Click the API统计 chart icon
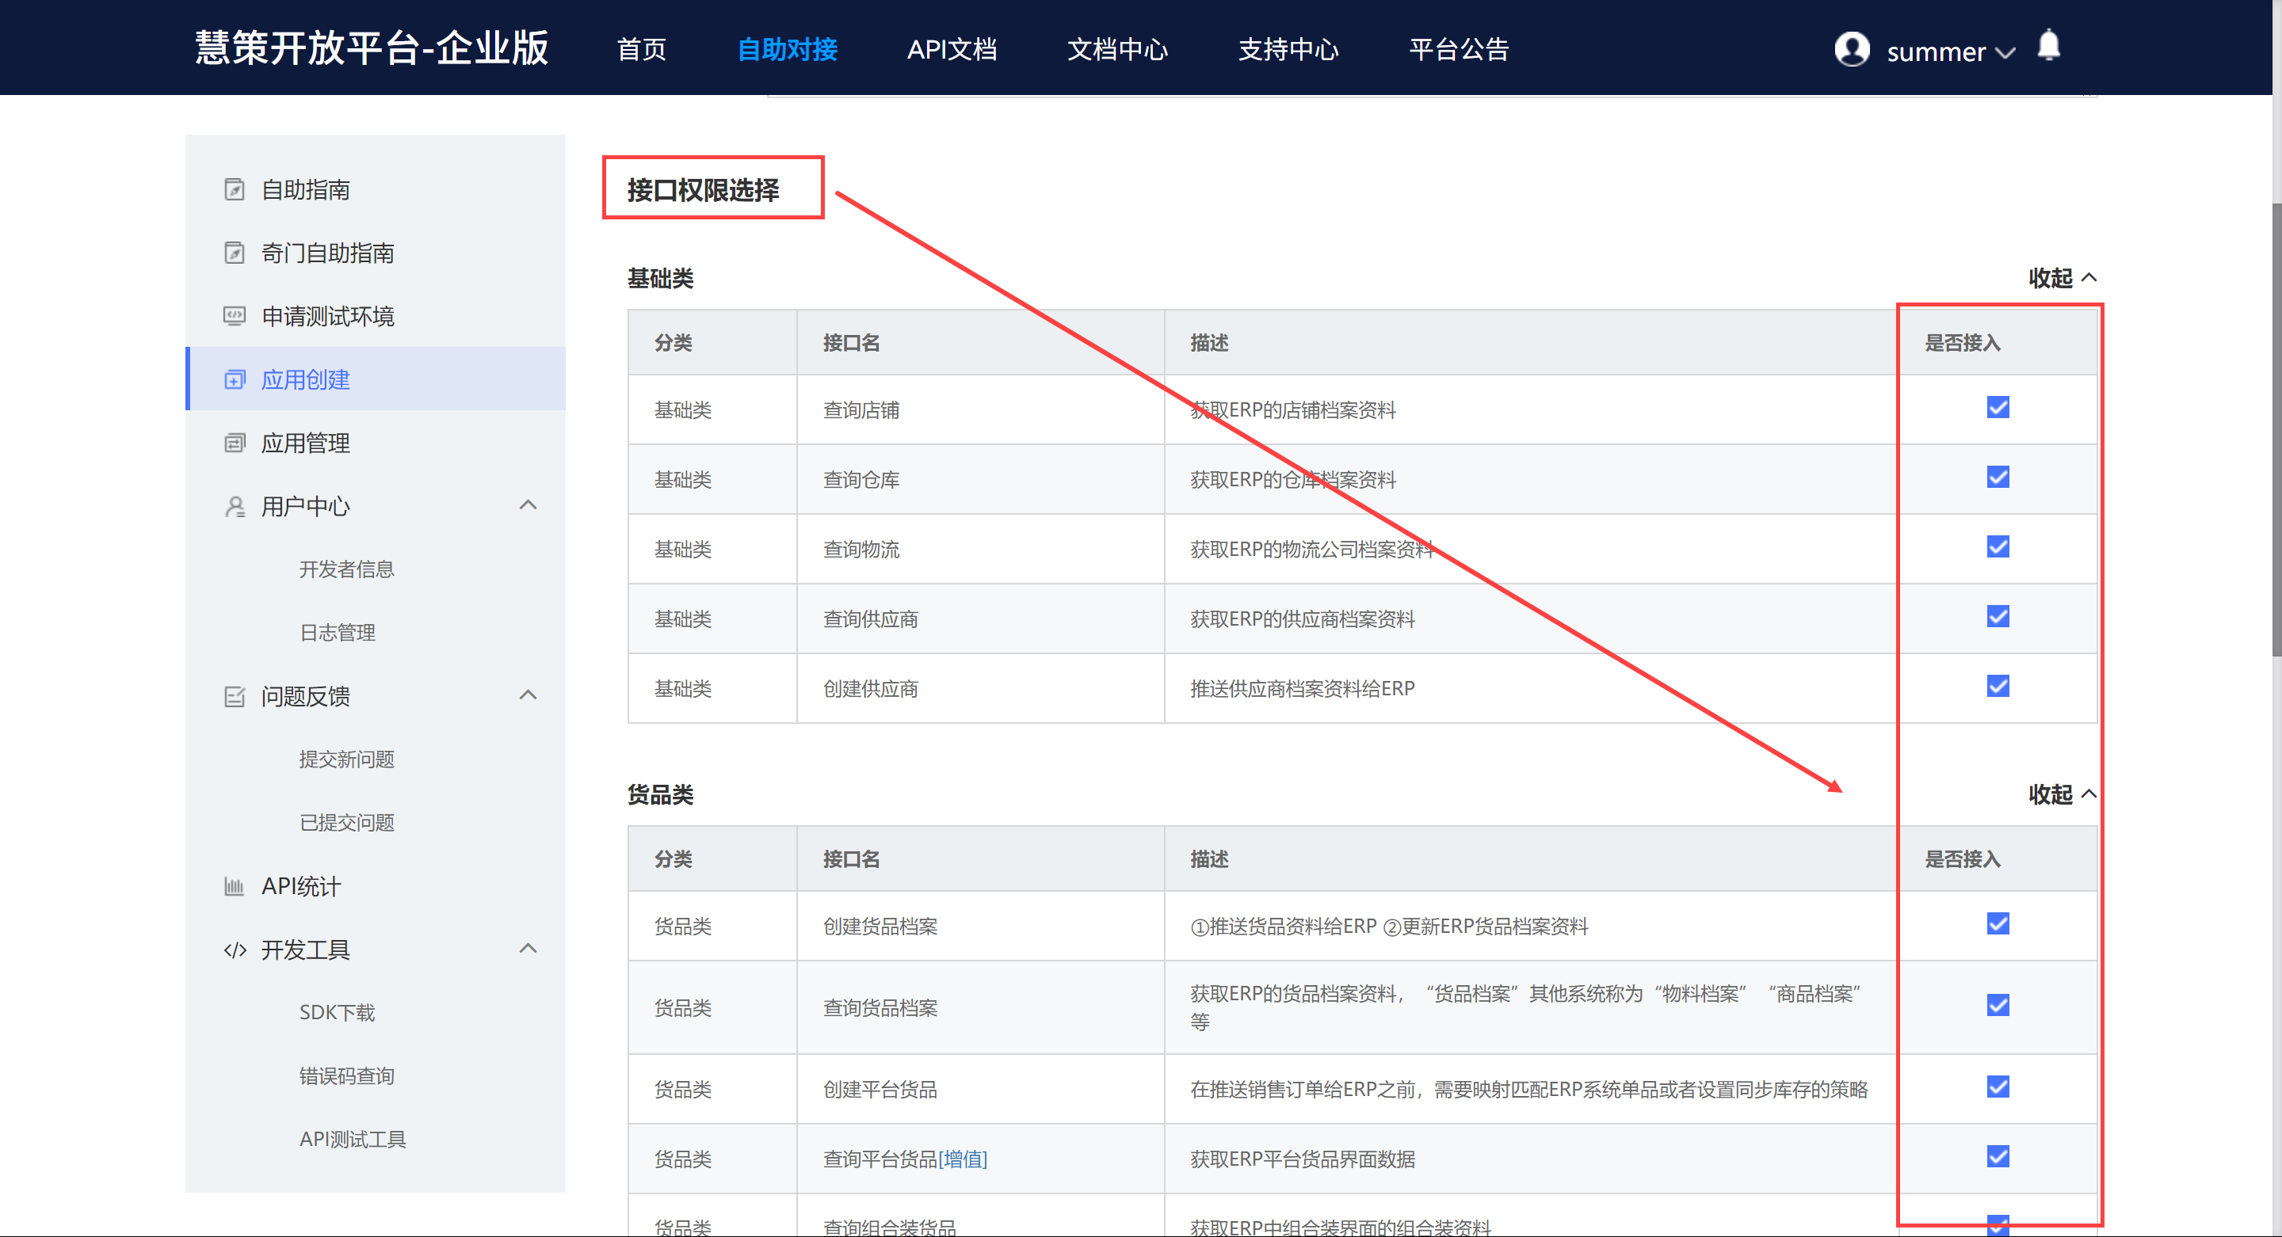 point(234,886)
